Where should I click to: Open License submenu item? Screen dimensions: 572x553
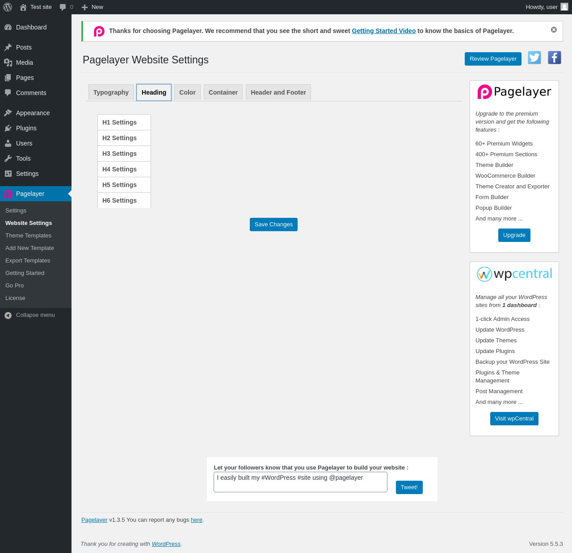point(15,298)
